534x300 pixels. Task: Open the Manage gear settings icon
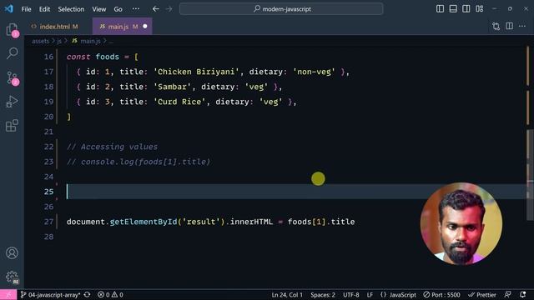coord(12,277)
